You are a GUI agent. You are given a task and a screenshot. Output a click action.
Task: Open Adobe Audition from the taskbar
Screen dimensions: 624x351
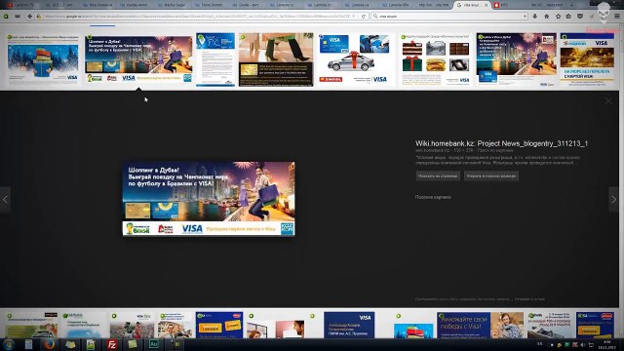click(x=154, y=344)
